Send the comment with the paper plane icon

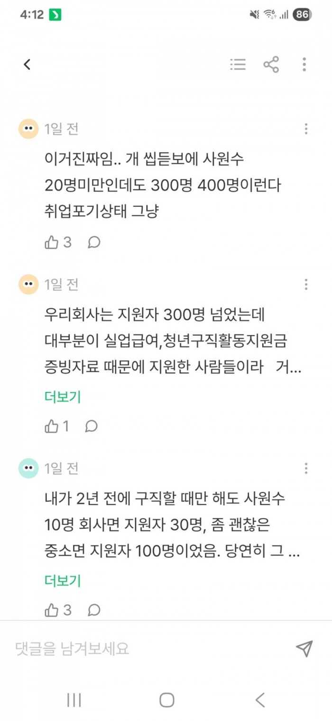click(304, 648)
